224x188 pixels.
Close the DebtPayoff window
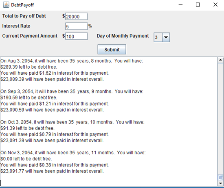coord(215,5)
